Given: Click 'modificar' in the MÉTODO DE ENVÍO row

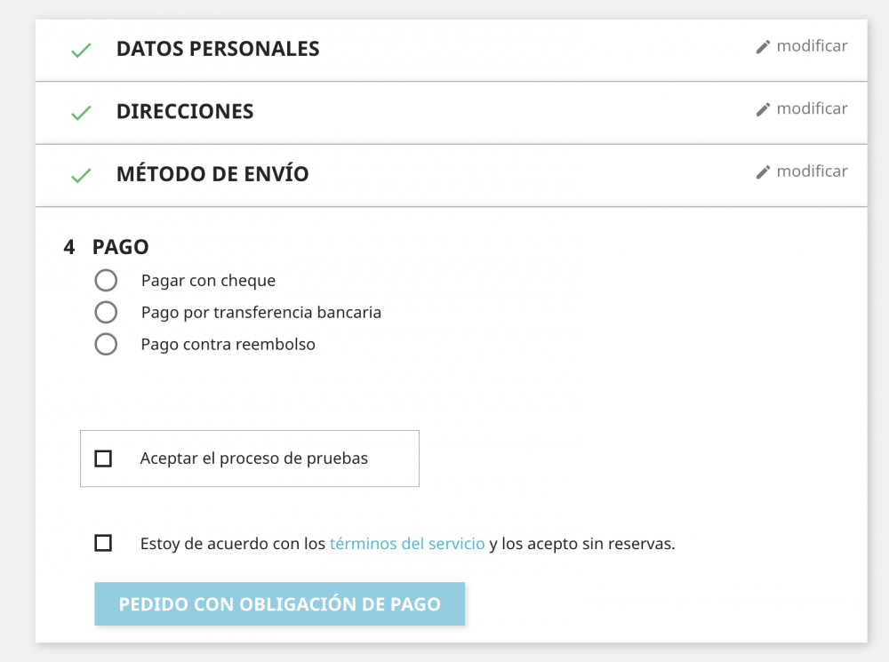Looking at the screenshot, I should (812, 171).
